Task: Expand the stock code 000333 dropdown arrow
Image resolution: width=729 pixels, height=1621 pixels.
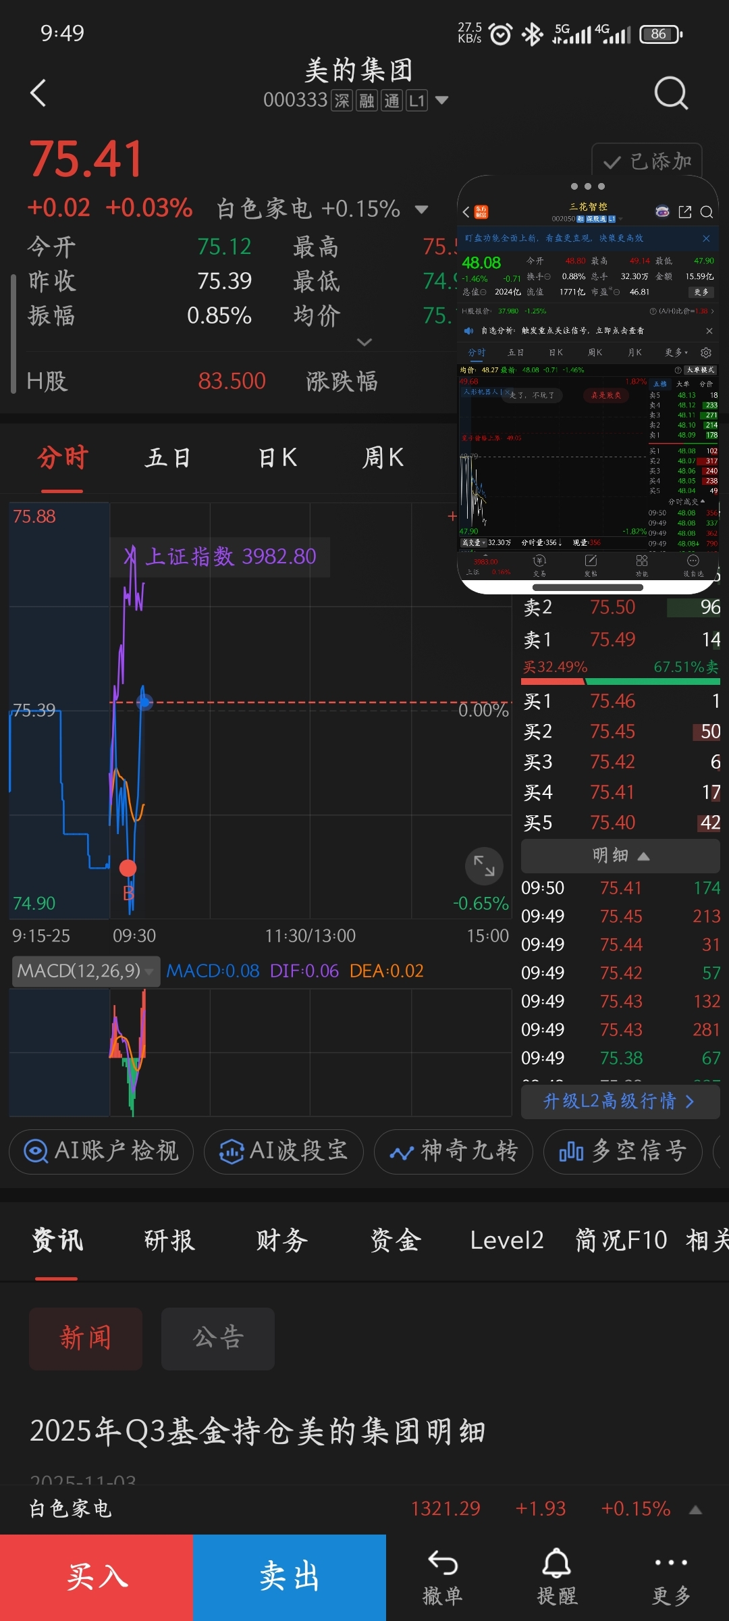Action: [441, 101]
